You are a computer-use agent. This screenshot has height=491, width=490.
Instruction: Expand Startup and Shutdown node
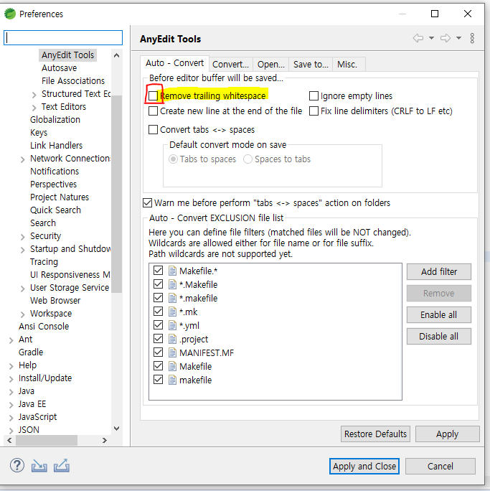click(x=22, y=250)
